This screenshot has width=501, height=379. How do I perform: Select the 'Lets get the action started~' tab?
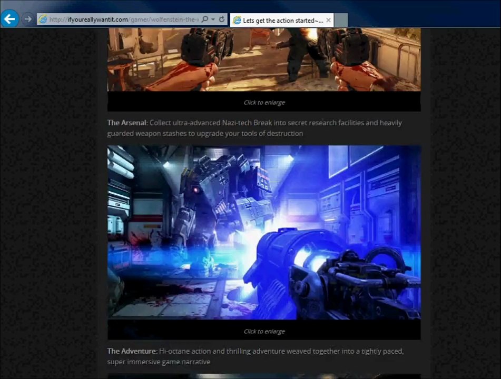tap(282, 20)
